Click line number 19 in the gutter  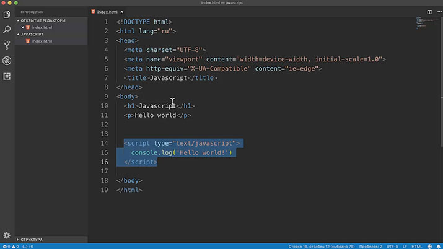point(104,190)
